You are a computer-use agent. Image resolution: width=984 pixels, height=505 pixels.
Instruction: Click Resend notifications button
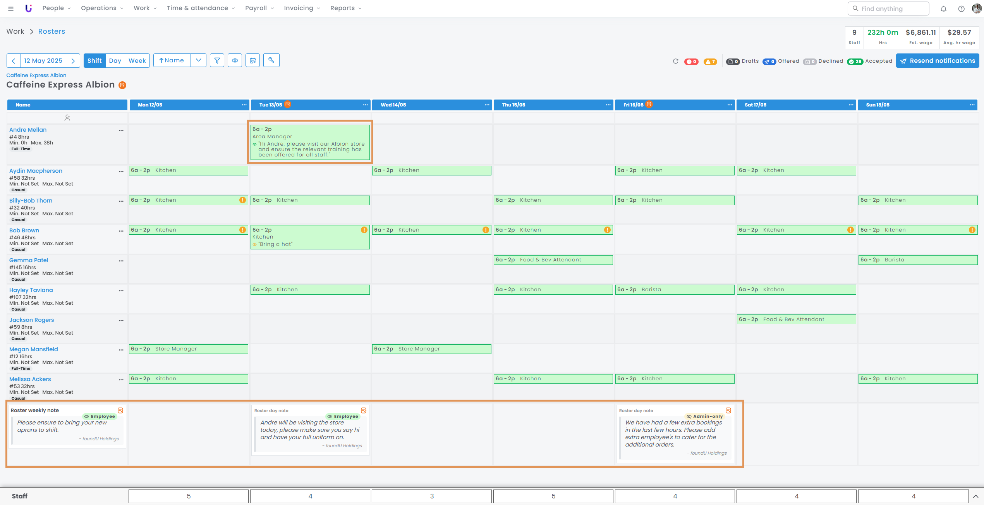tap(937, 61)
